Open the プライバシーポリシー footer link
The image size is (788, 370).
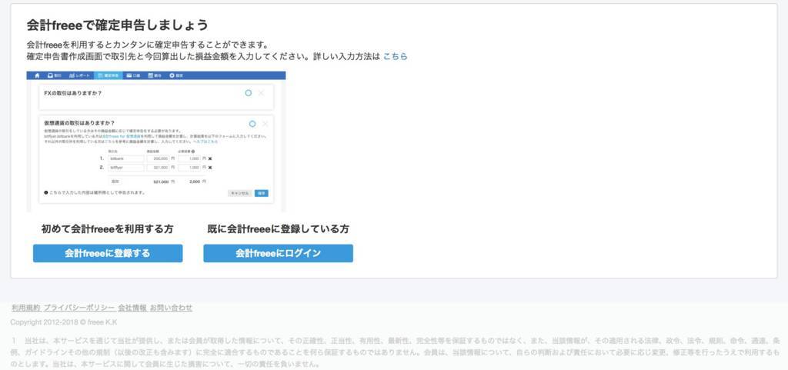79,308
